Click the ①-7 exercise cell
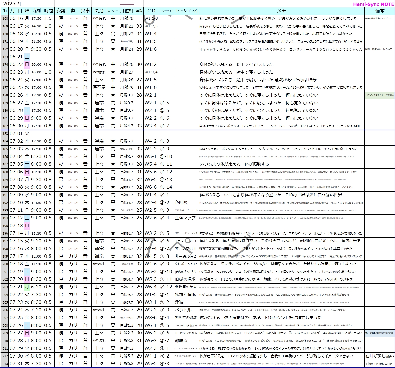 tap(166, 126)
